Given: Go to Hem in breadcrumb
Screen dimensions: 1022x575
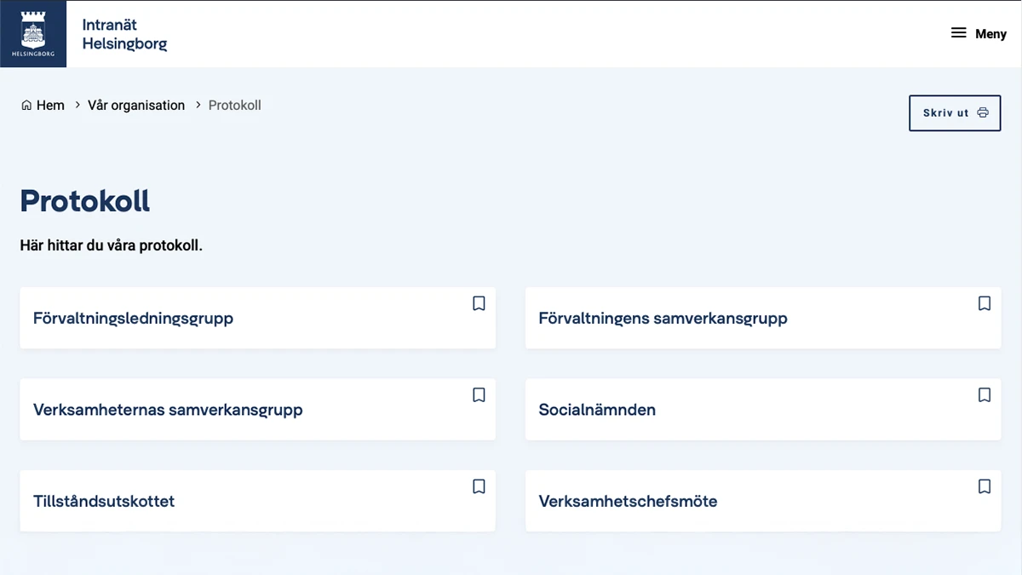Looking at the screenshot, I should (50, 106).
